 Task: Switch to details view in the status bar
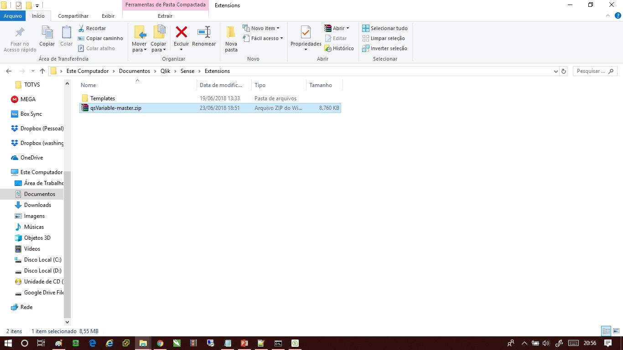606,331
